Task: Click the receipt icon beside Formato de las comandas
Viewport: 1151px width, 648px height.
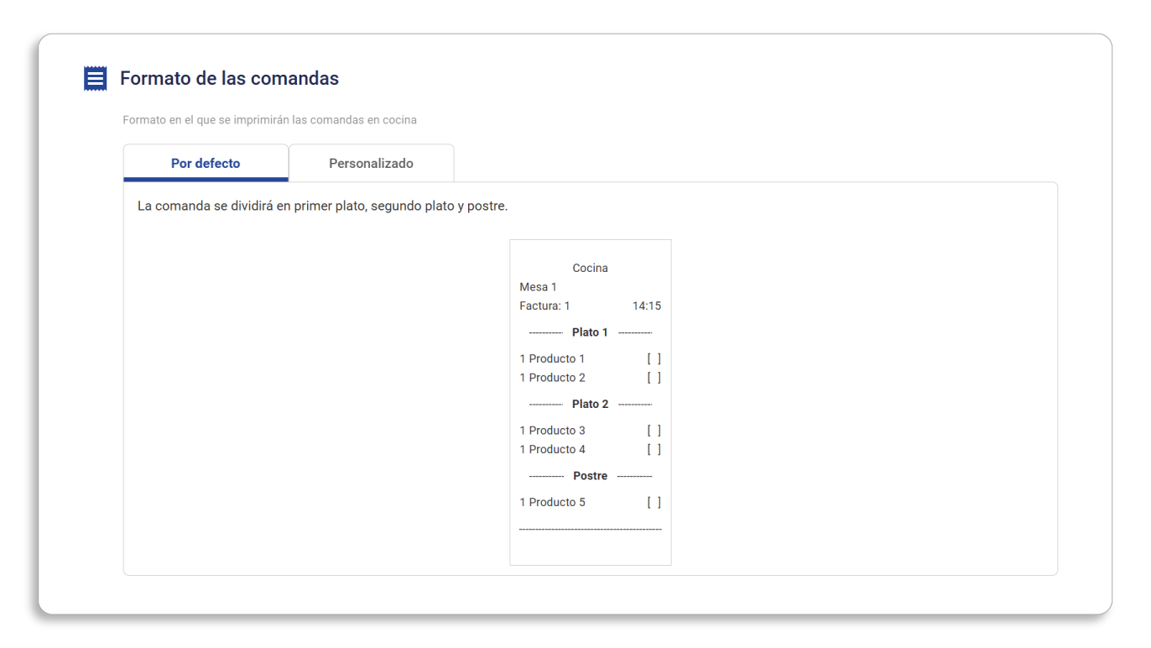Action: pyautogui.click(x=96, y=79)
